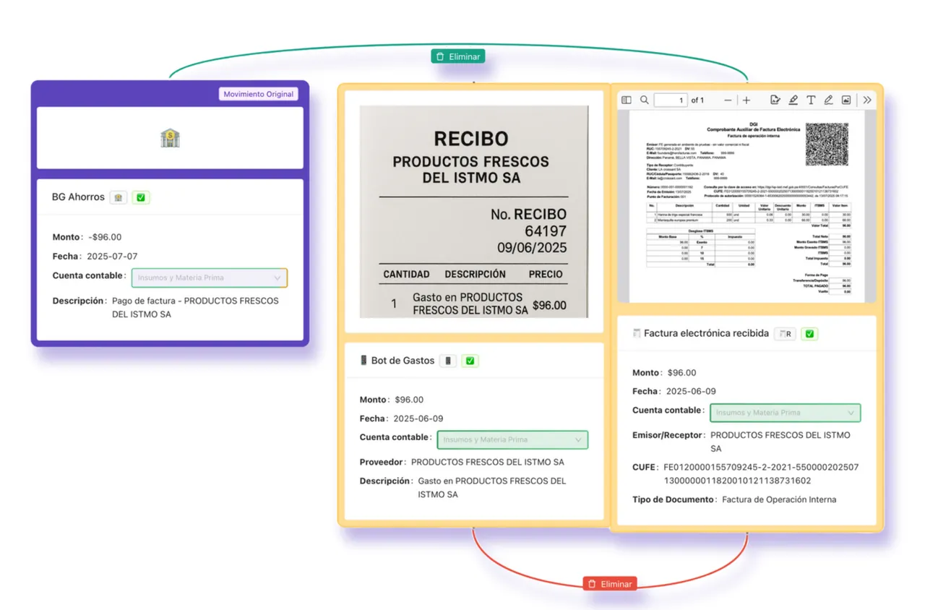Open the RECIBO receipt image thumbnail

tap(474, 212)
